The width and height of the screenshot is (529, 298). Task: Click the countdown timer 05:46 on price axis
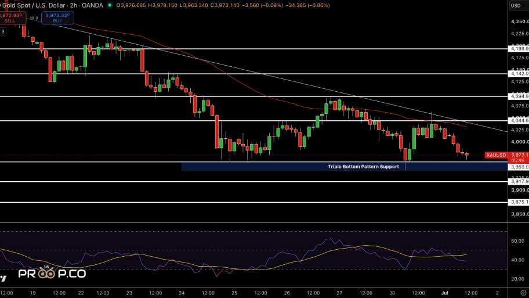click(x=517, y=160)
